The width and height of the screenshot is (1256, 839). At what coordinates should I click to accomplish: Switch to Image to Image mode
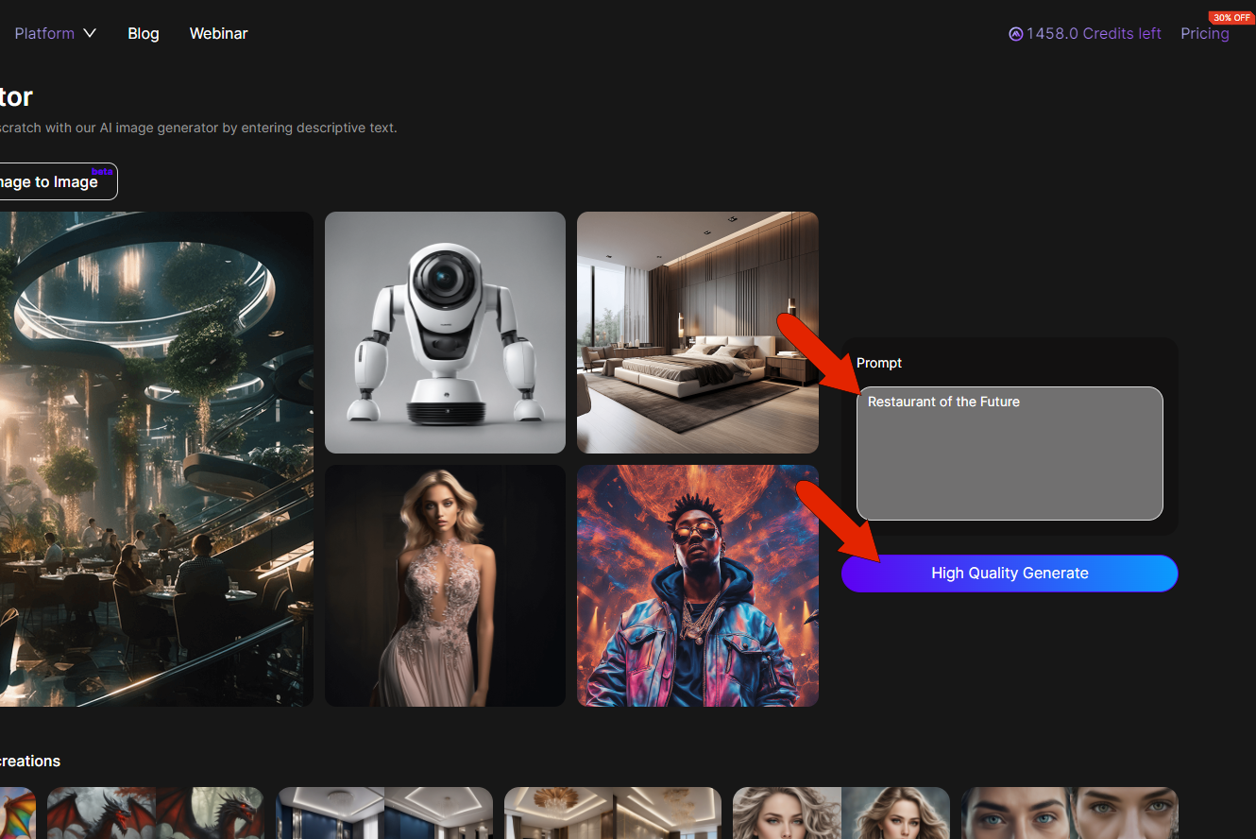coord(53,181)
